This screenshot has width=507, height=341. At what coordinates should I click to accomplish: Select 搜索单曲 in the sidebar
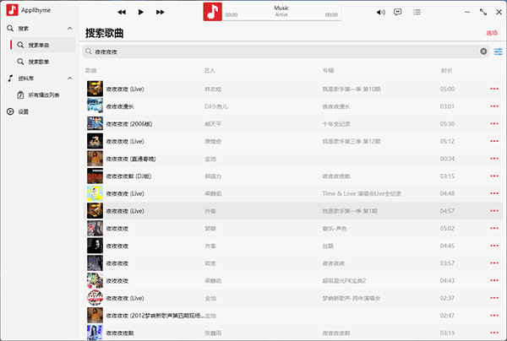click(x=42, y=45)
